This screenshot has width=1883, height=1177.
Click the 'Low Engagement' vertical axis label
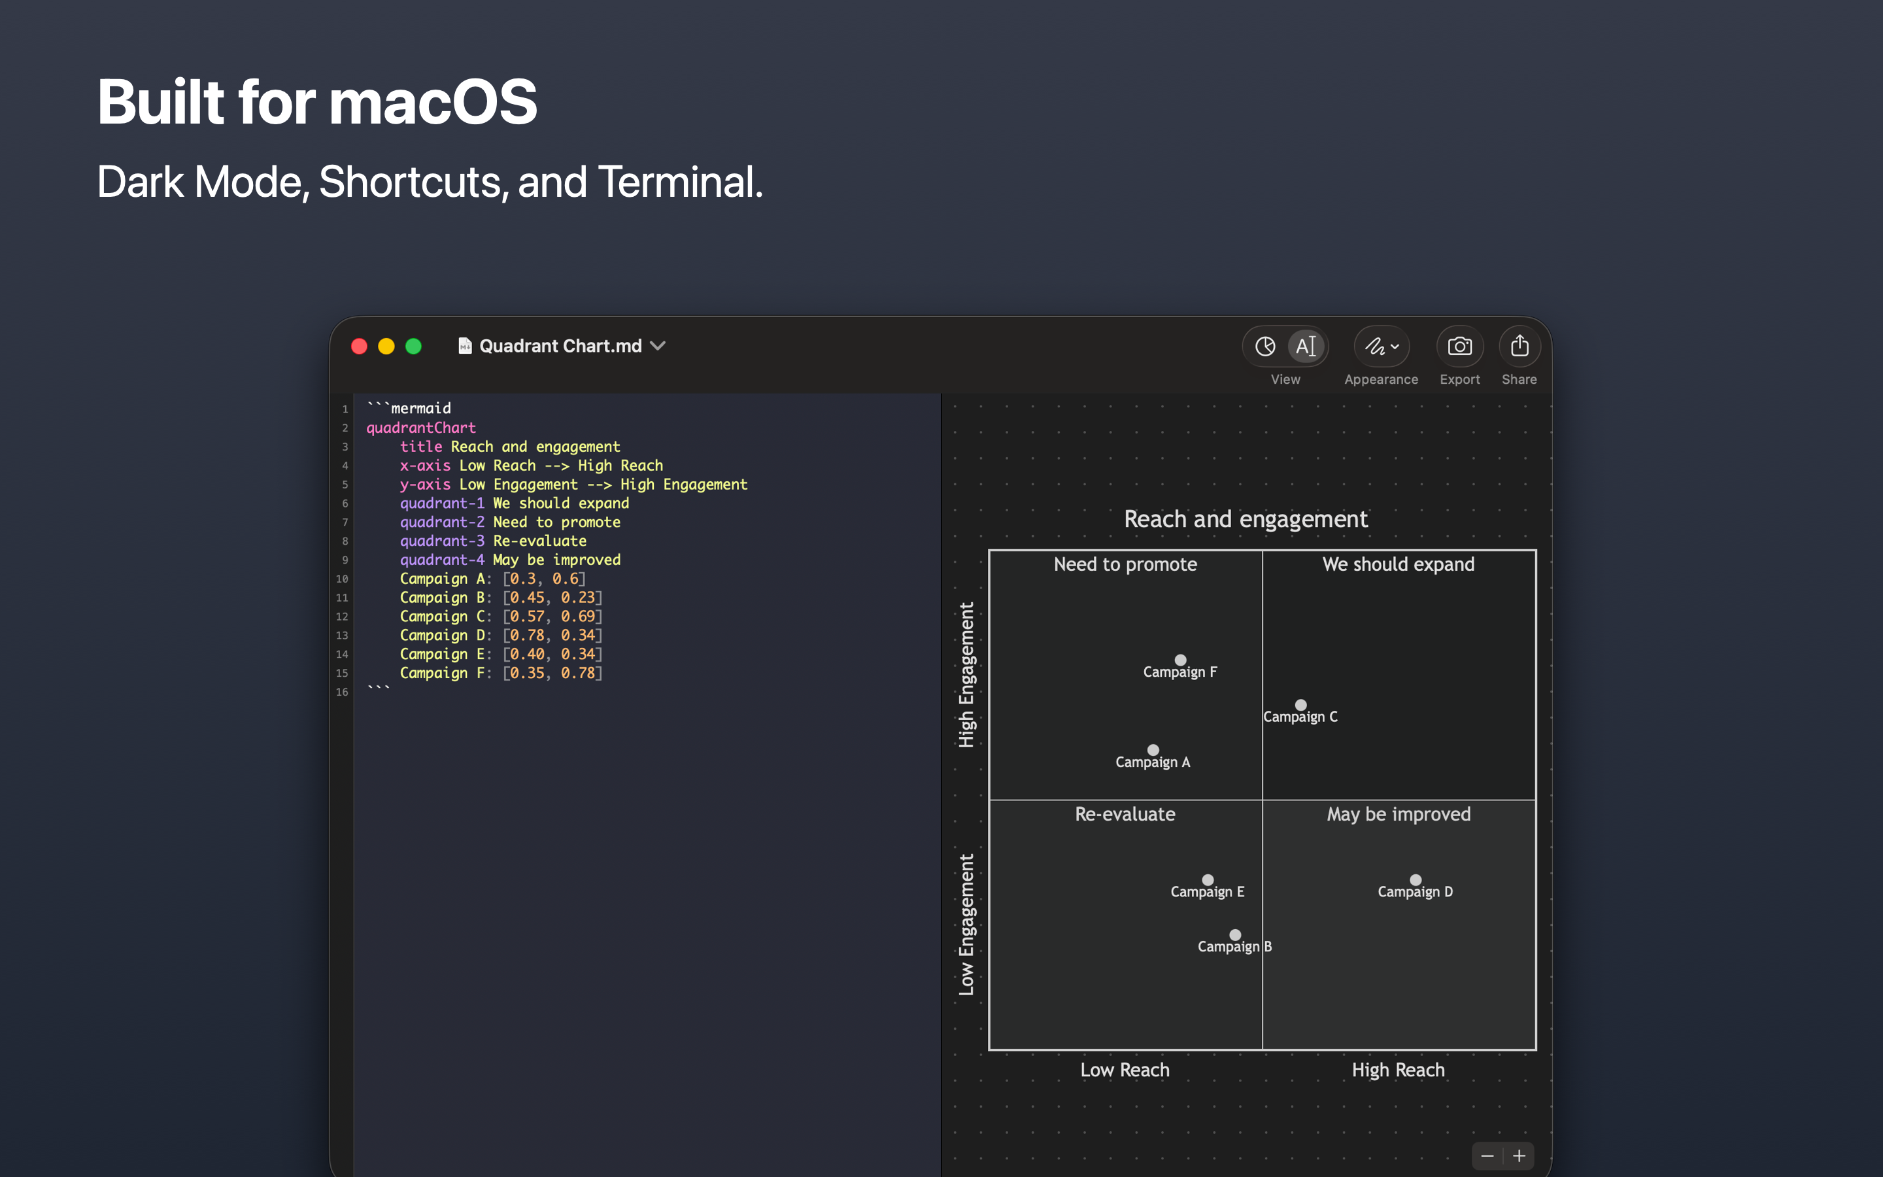(966, 925)
